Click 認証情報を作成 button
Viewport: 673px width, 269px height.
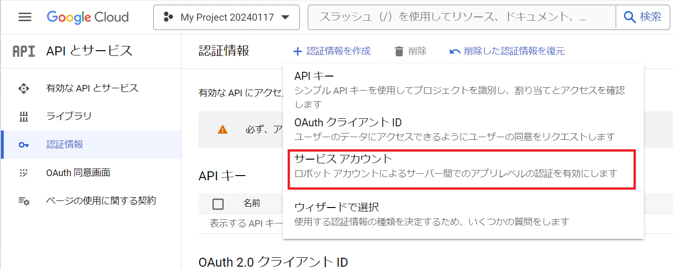click(332, 51)
